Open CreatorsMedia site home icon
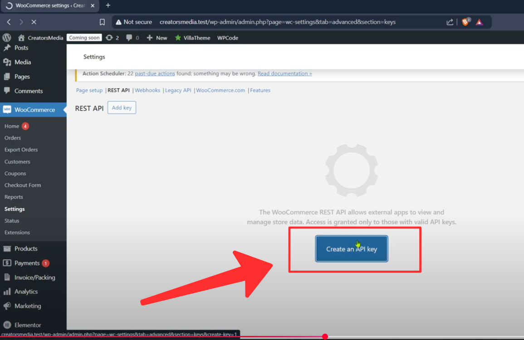This screenshot has width=524, height=340. [21, 38]
